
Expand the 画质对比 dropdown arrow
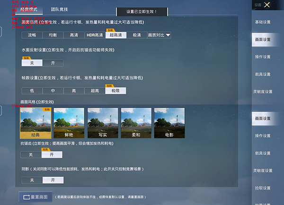168,35
